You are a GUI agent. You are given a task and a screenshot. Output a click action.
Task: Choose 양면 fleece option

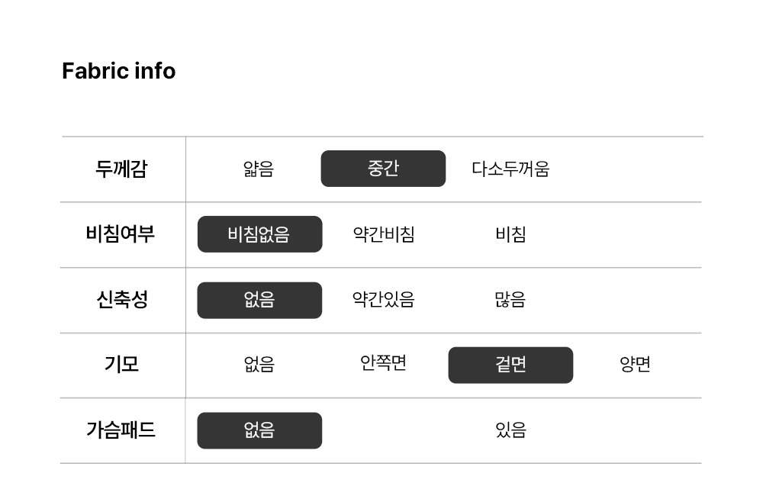[x=635, y=365]
